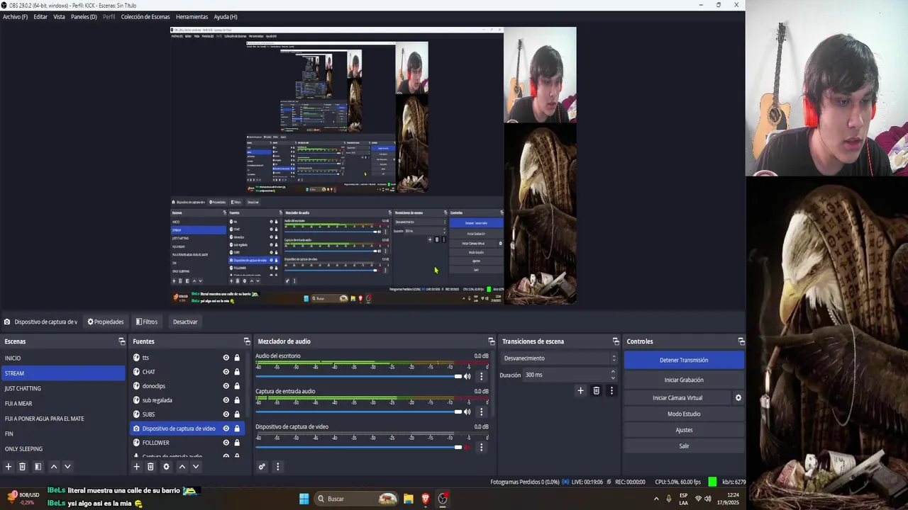Toggle visibility of tts source

click(226, 358)
